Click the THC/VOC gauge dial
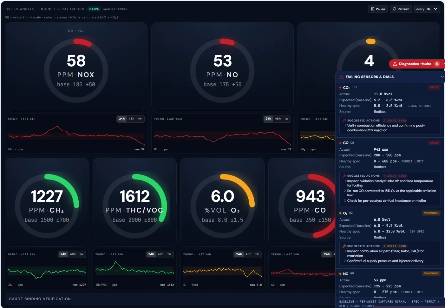 click(x=135, y=206)
